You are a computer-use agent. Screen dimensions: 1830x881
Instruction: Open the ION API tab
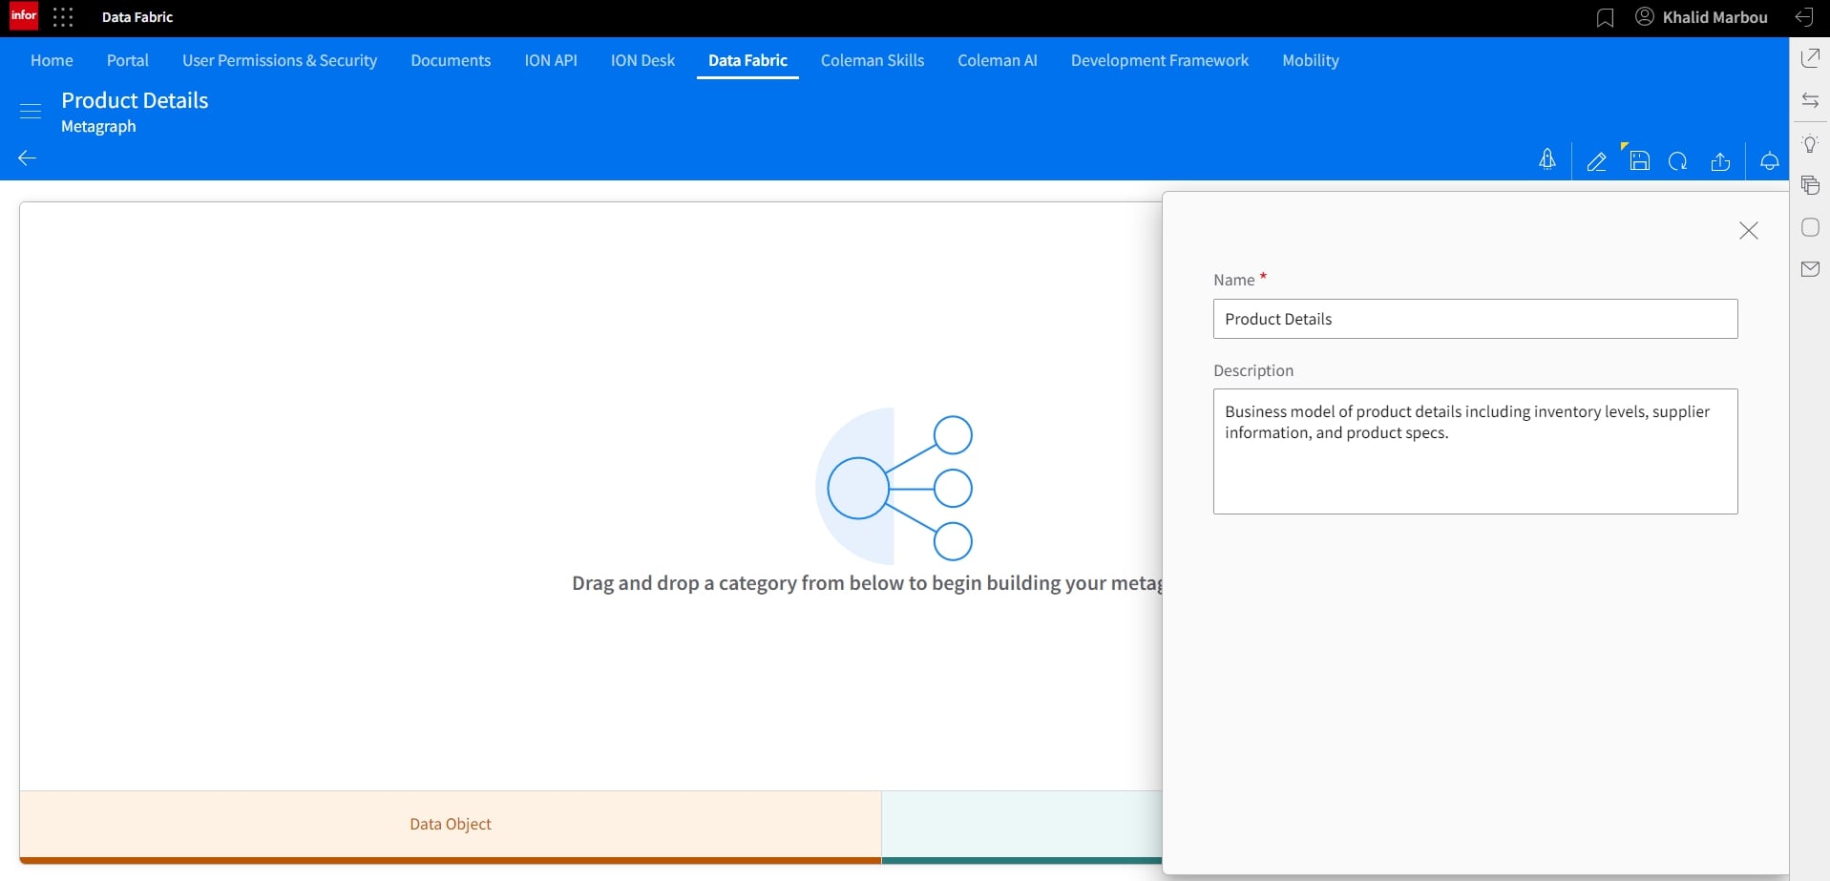click(x=551, y=60)
